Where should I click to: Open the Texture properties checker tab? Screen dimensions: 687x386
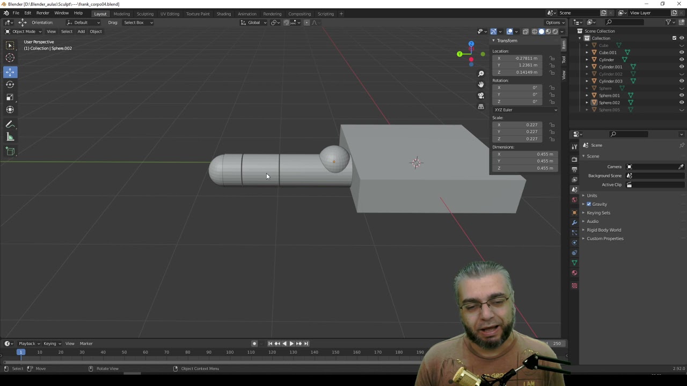click(x=574, y=286)
